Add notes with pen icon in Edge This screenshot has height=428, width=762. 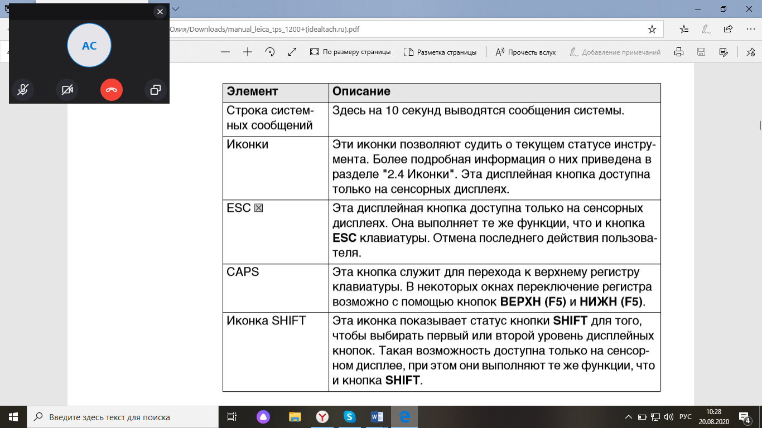(x=706, y=29)
